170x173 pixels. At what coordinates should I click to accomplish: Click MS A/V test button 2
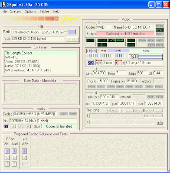(25, 157)
